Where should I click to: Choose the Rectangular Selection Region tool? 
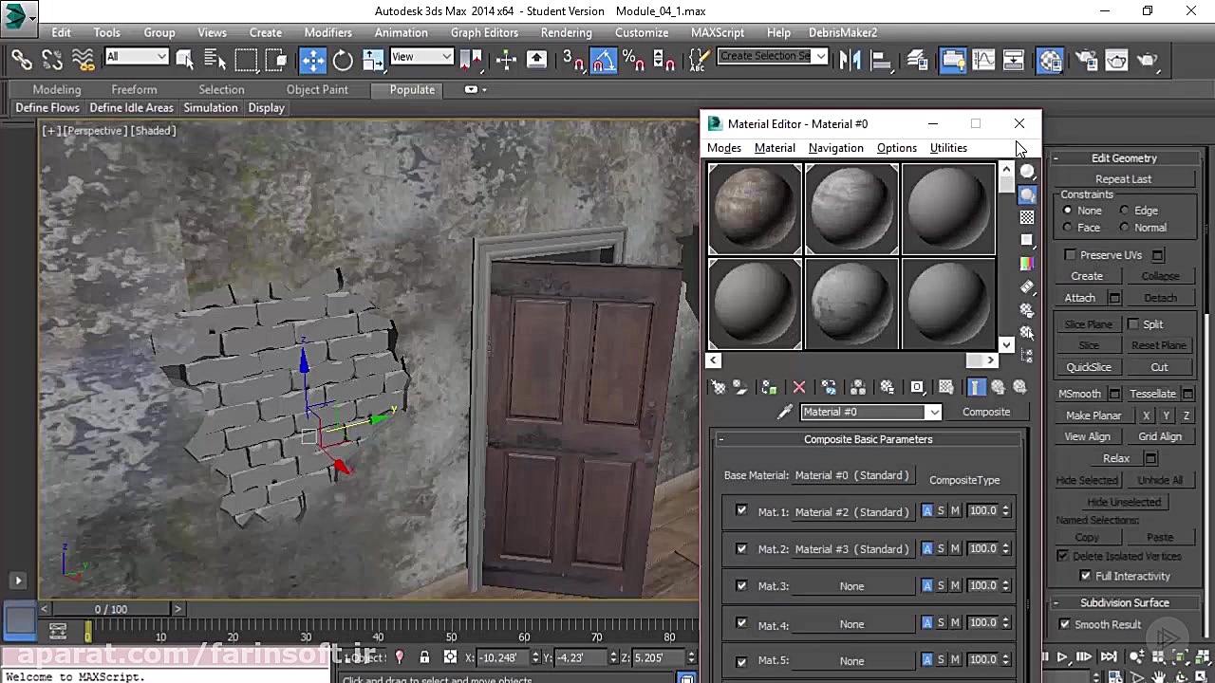246,60
